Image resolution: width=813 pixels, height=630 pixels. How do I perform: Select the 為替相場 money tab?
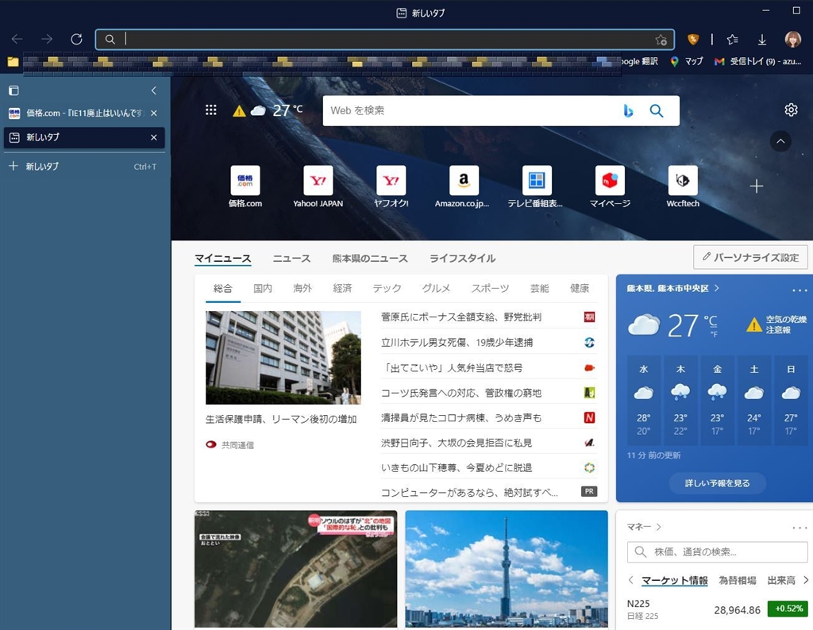click(737, 580)
